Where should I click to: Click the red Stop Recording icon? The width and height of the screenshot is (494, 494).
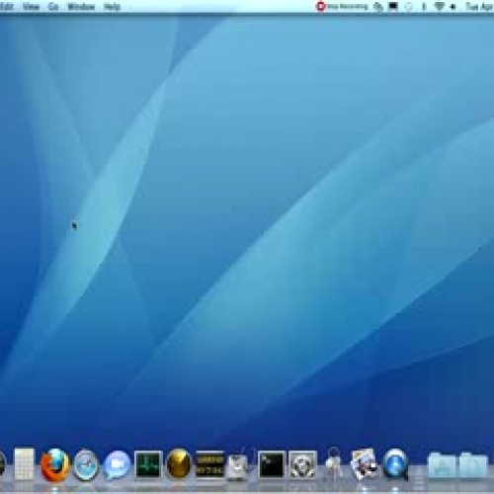point(320,6)
